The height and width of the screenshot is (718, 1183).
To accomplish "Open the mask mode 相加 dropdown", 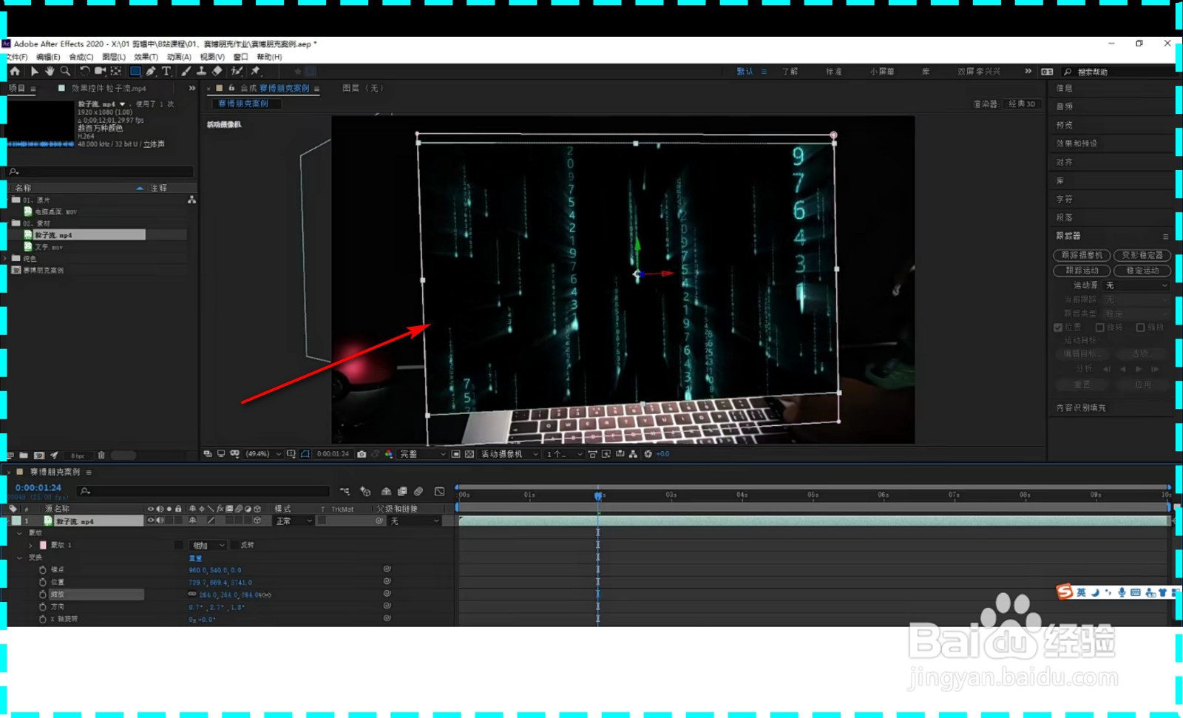I will (208, 545).
